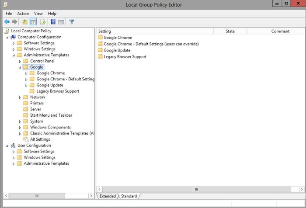
Task: Collapse the User Configuration node
Action: click(7, 146)
